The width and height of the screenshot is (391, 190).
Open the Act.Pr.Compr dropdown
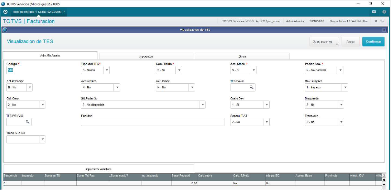pyautogui.click(x=30, y=88)
